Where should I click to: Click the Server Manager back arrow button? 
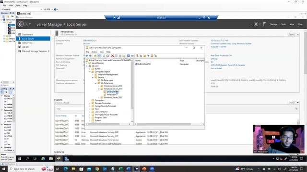[x=21, y=24]
